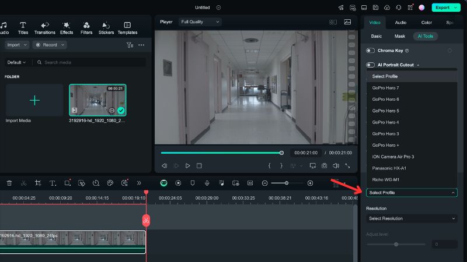Click the marker shield icon in the timeline toolbar

(x=193, y=183)
